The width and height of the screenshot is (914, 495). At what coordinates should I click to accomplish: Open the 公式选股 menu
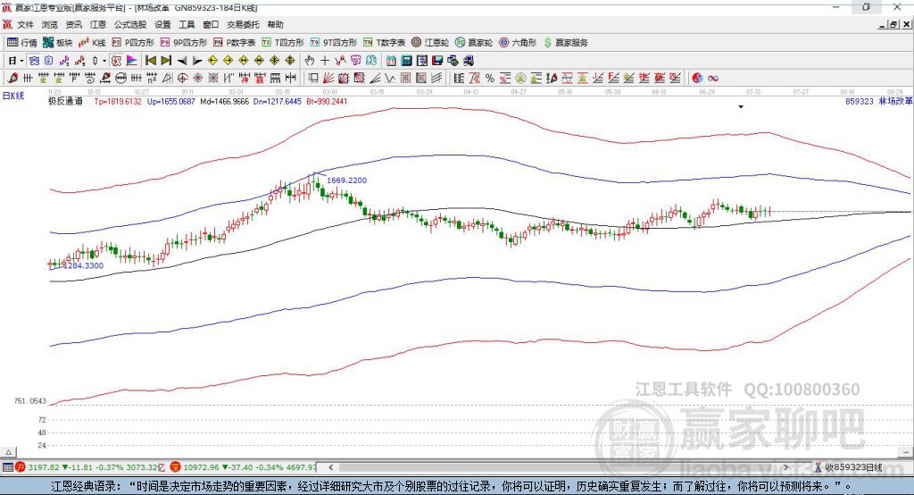[x=130, y=24]
